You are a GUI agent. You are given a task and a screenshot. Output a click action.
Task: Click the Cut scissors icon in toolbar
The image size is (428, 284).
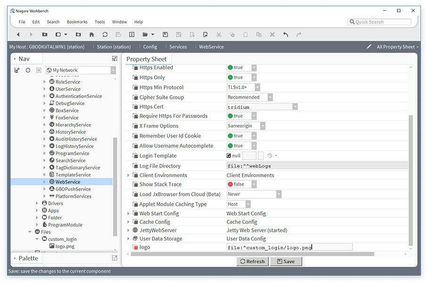pos(218,34)
